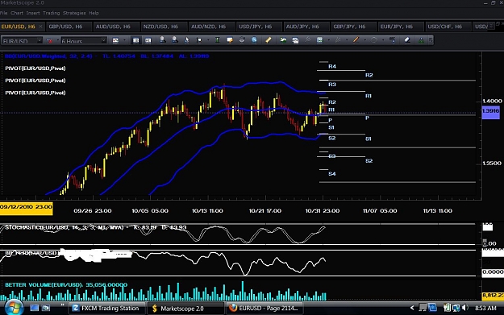The width and height of the screenshot is (504, 315).
Task: Select the orange line drawing tool
Action: click(356, 39)
